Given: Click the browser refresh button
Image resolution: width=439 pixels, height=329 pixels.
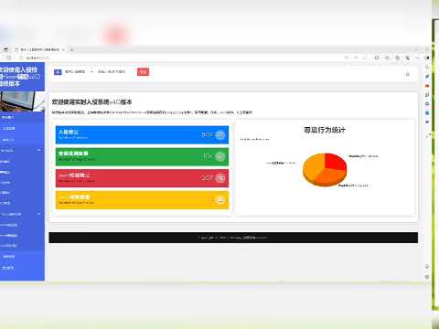Looking at the screenshot, I should coord(8,58).
